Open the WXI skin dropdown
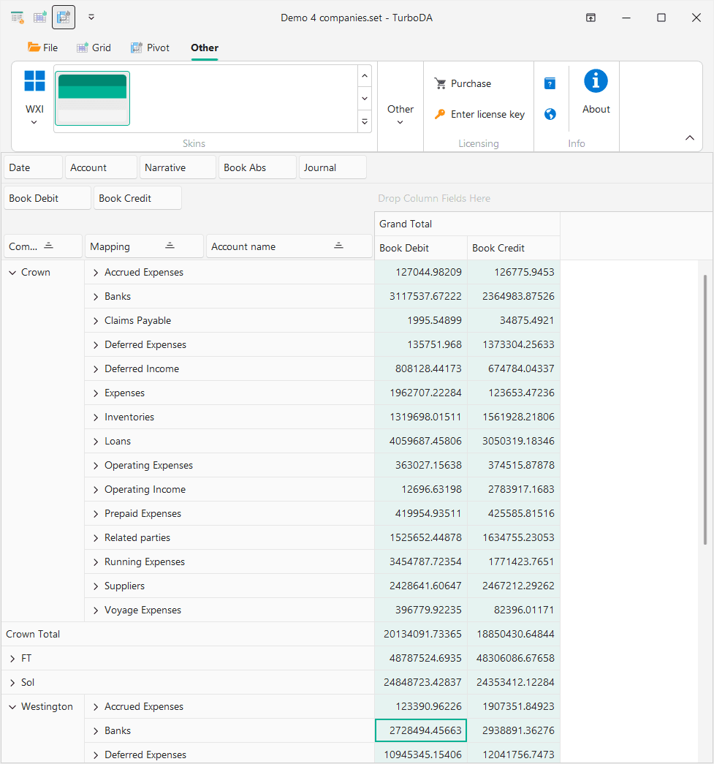Screen dimensions: 714x764 pos(34,98)
